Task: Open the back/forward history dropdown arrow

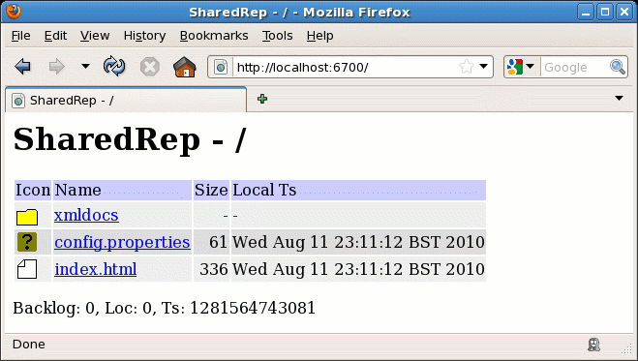Action: tap(85, 66)
